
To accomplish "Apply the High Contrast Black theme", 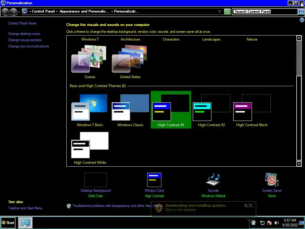I will [x=252, y=107].
